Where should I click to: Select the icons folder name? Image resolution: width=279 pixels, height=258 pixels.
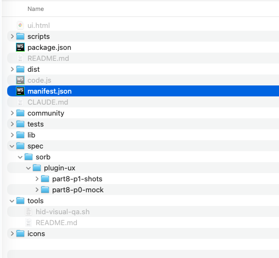pos(36,234)
